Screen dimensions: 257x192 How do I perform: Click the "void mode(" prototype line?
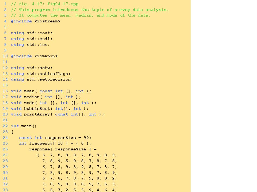pos(54,103)
